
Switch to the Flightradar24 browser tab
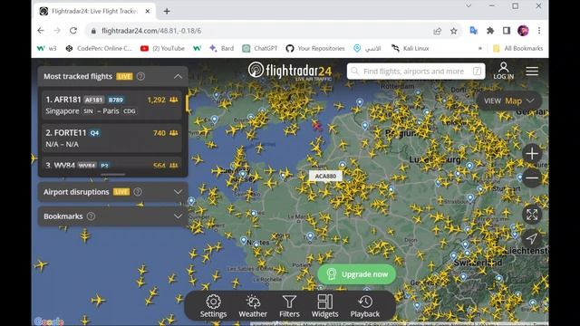(94, 11)
